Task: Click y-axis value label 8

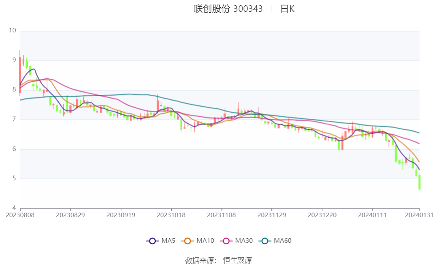Action: [14, 90]
